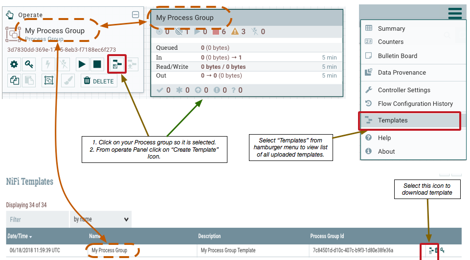Image resolution: width=470 pixels, height=260 pixels.
Task: Click the DELETE button in Operate panel
Action: coord(99,80)
